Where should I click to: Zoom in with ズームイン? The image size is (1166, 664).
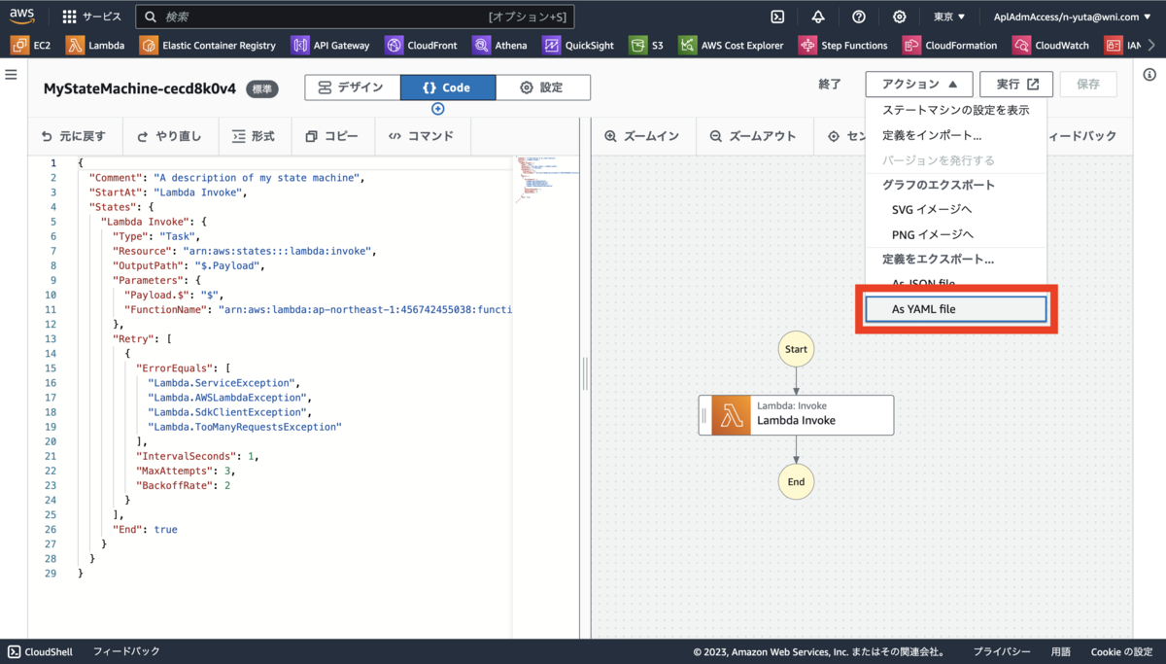click(641, 136)
